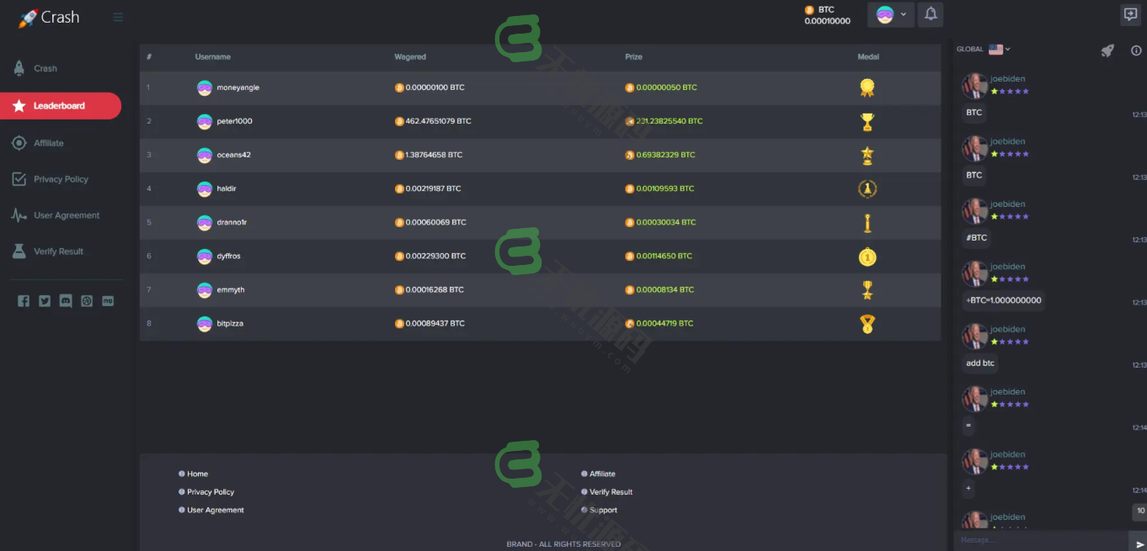
Task: Open the GLOBAL chat language dropdown
Action: [x=984, y=50]
